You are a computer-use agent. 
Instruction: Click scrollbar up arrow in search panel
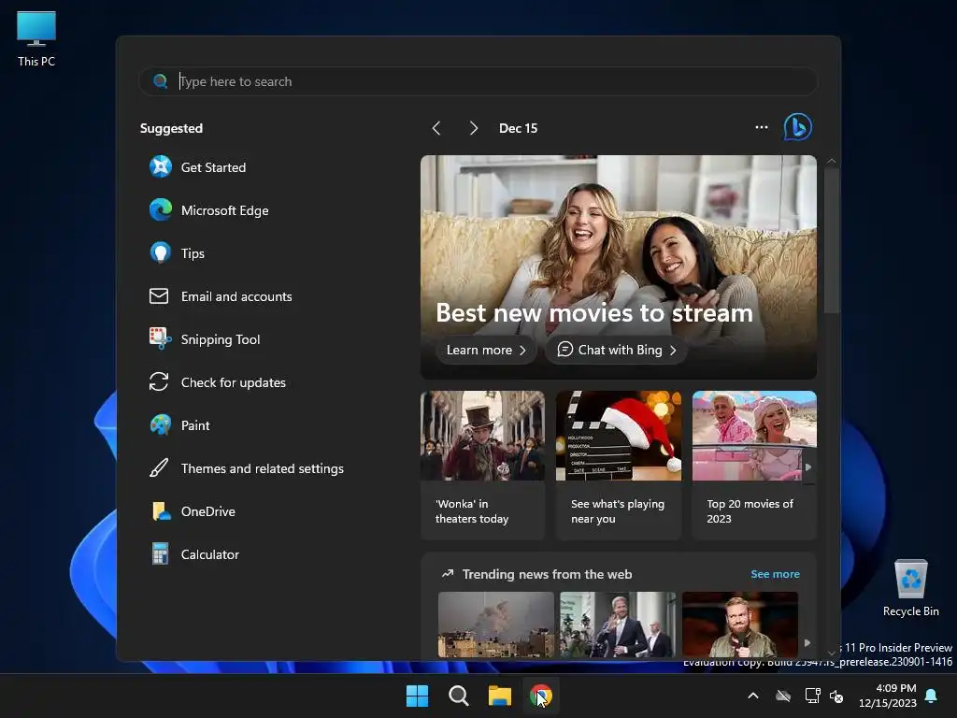(831, 161)
